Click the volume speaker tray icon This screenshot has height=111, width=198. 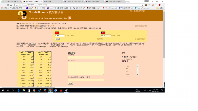click(x=145, y=90)
